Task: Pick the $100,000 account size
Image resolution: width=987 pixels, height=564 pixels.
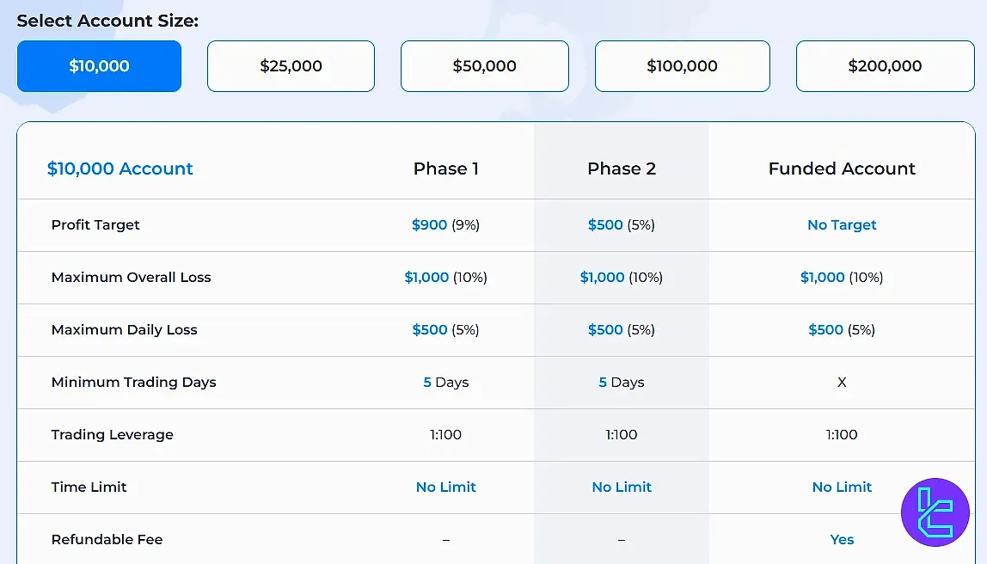Action: point(682,66)
